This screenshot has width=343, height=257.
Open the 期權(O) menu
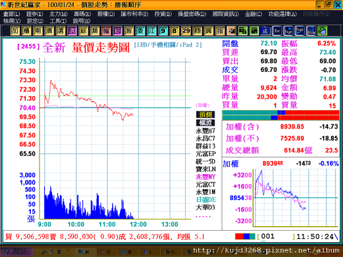click(x=106, y=14)
